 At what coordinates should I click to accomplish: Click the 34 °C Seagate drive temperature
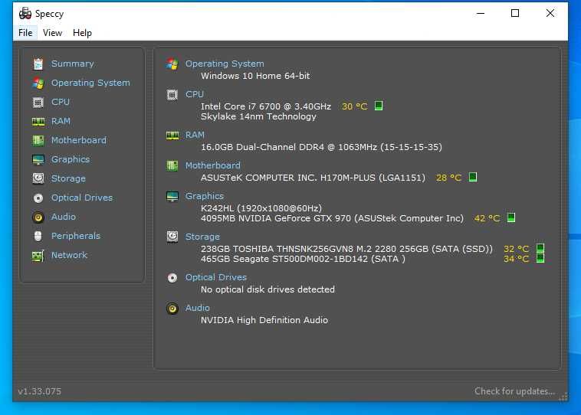516,259
